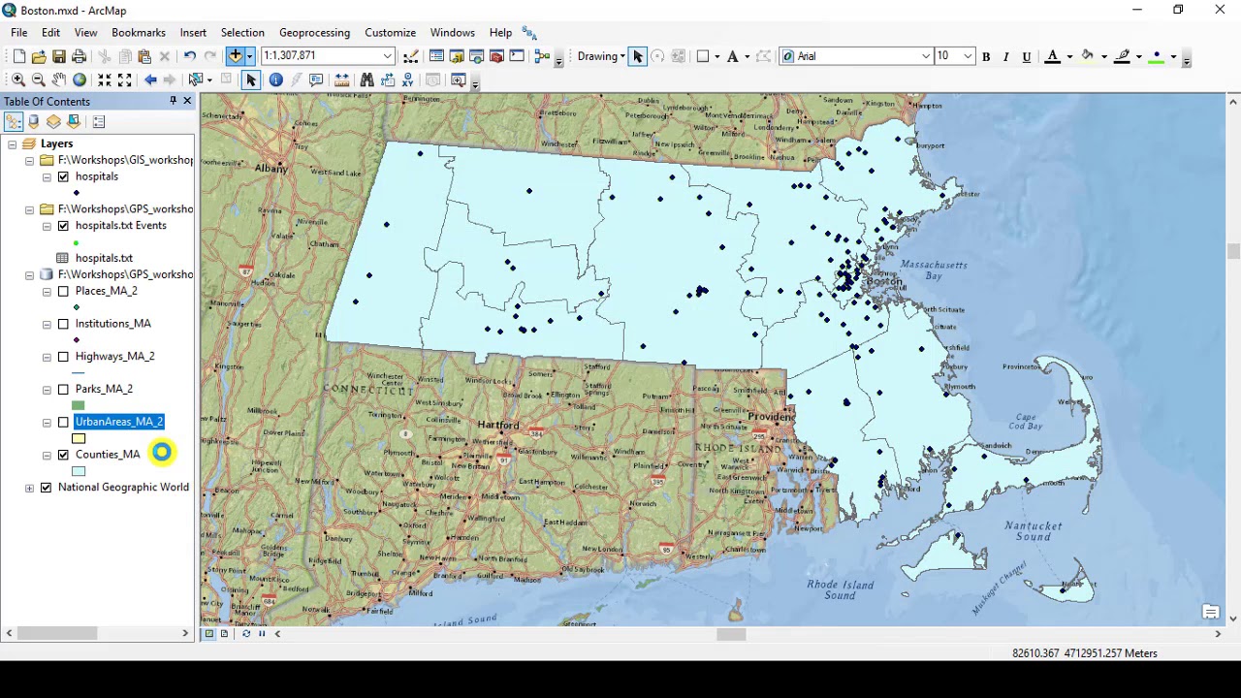Viewport: 1241px width, 698px height.
Task: Launch the ModelBuilder window
Action: (x=542, y=56)
